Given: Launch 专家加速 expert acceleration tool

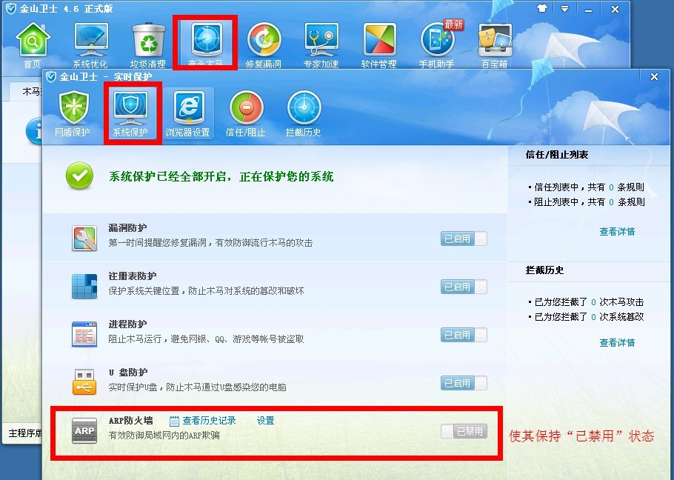Looking at the screenshot, I should coord(321,45).
